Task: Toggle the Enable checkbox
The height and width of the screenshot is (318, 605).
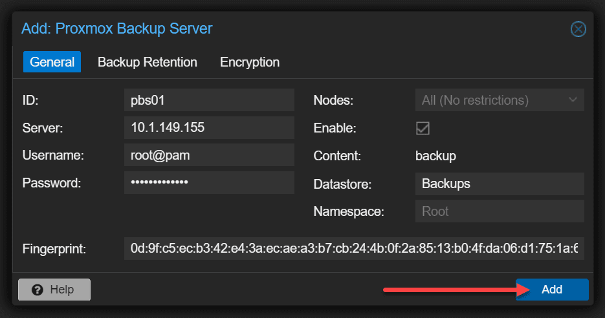Action: tap(423, 128)
